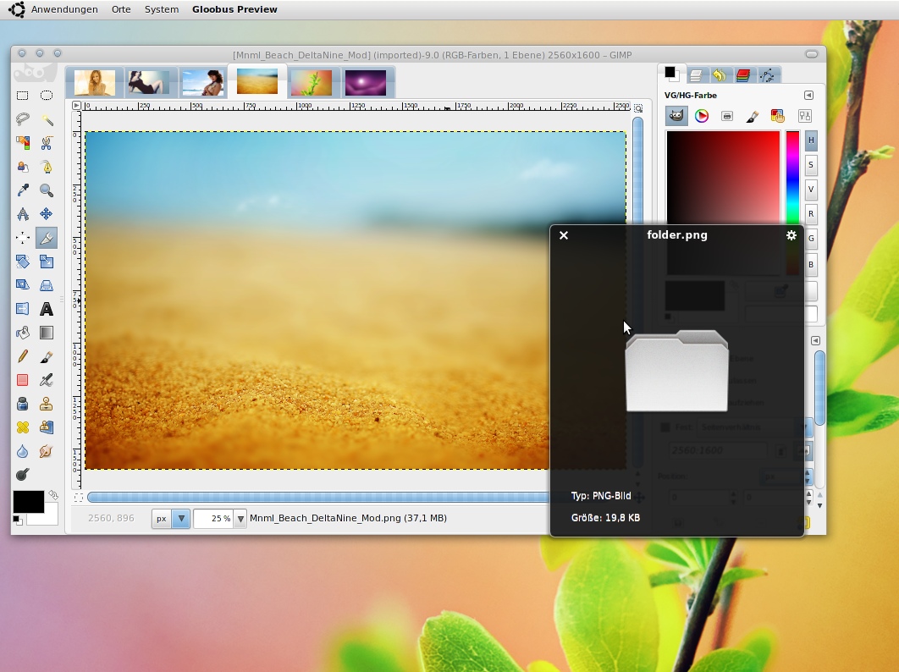The width and height of the screenshot is (899, 672).
Task: Select the Dodge/Burn tool
Action: click(x=22, y=475)
